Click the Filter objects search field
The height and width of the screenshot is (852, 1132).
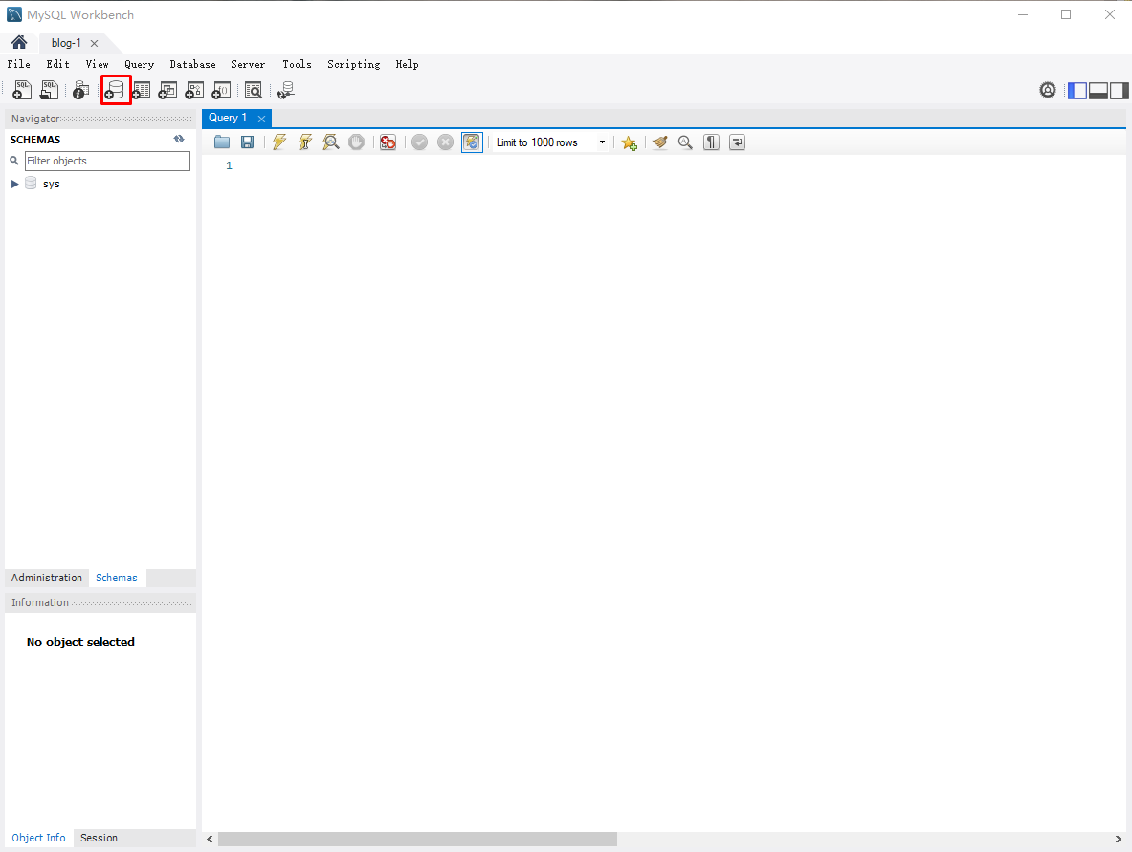click(x=107, y=161)
